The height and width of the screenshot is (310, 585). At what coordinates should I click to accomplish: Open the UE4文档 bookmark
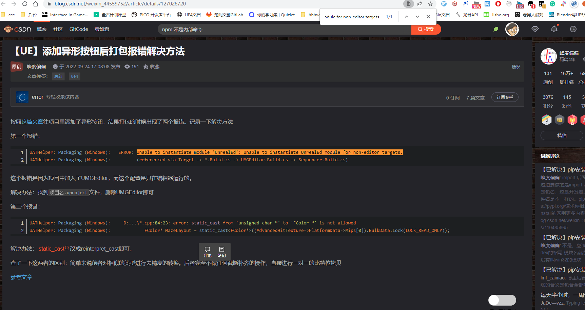click(x=189, y=15)
